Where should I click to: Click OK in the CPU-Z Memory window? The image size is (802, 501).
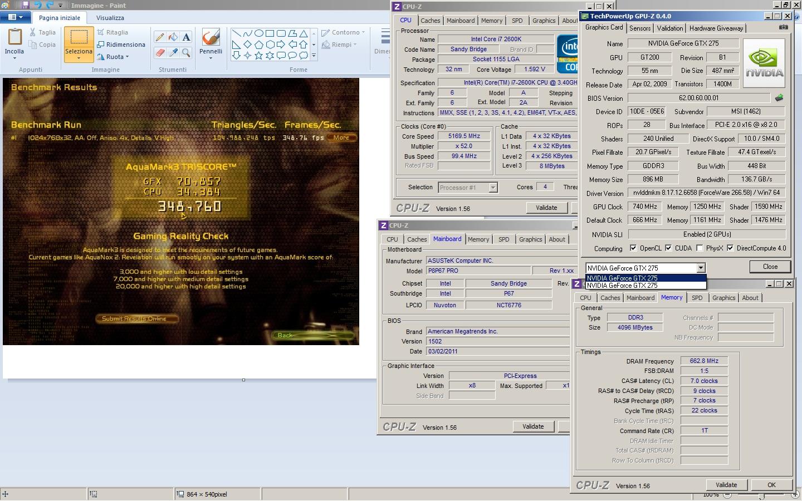click(x=771, y=485)
